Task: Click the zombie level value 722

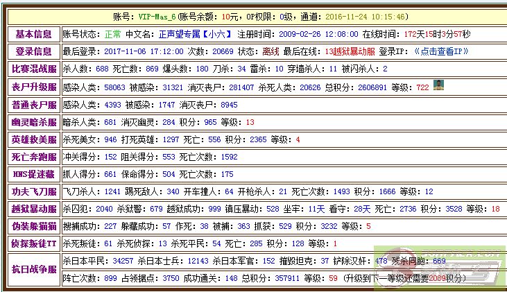Action: click(x=422, y=87)
